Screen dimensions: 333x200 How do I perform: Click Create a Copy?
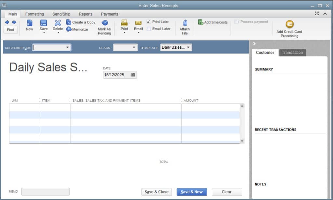coord(81,22)
